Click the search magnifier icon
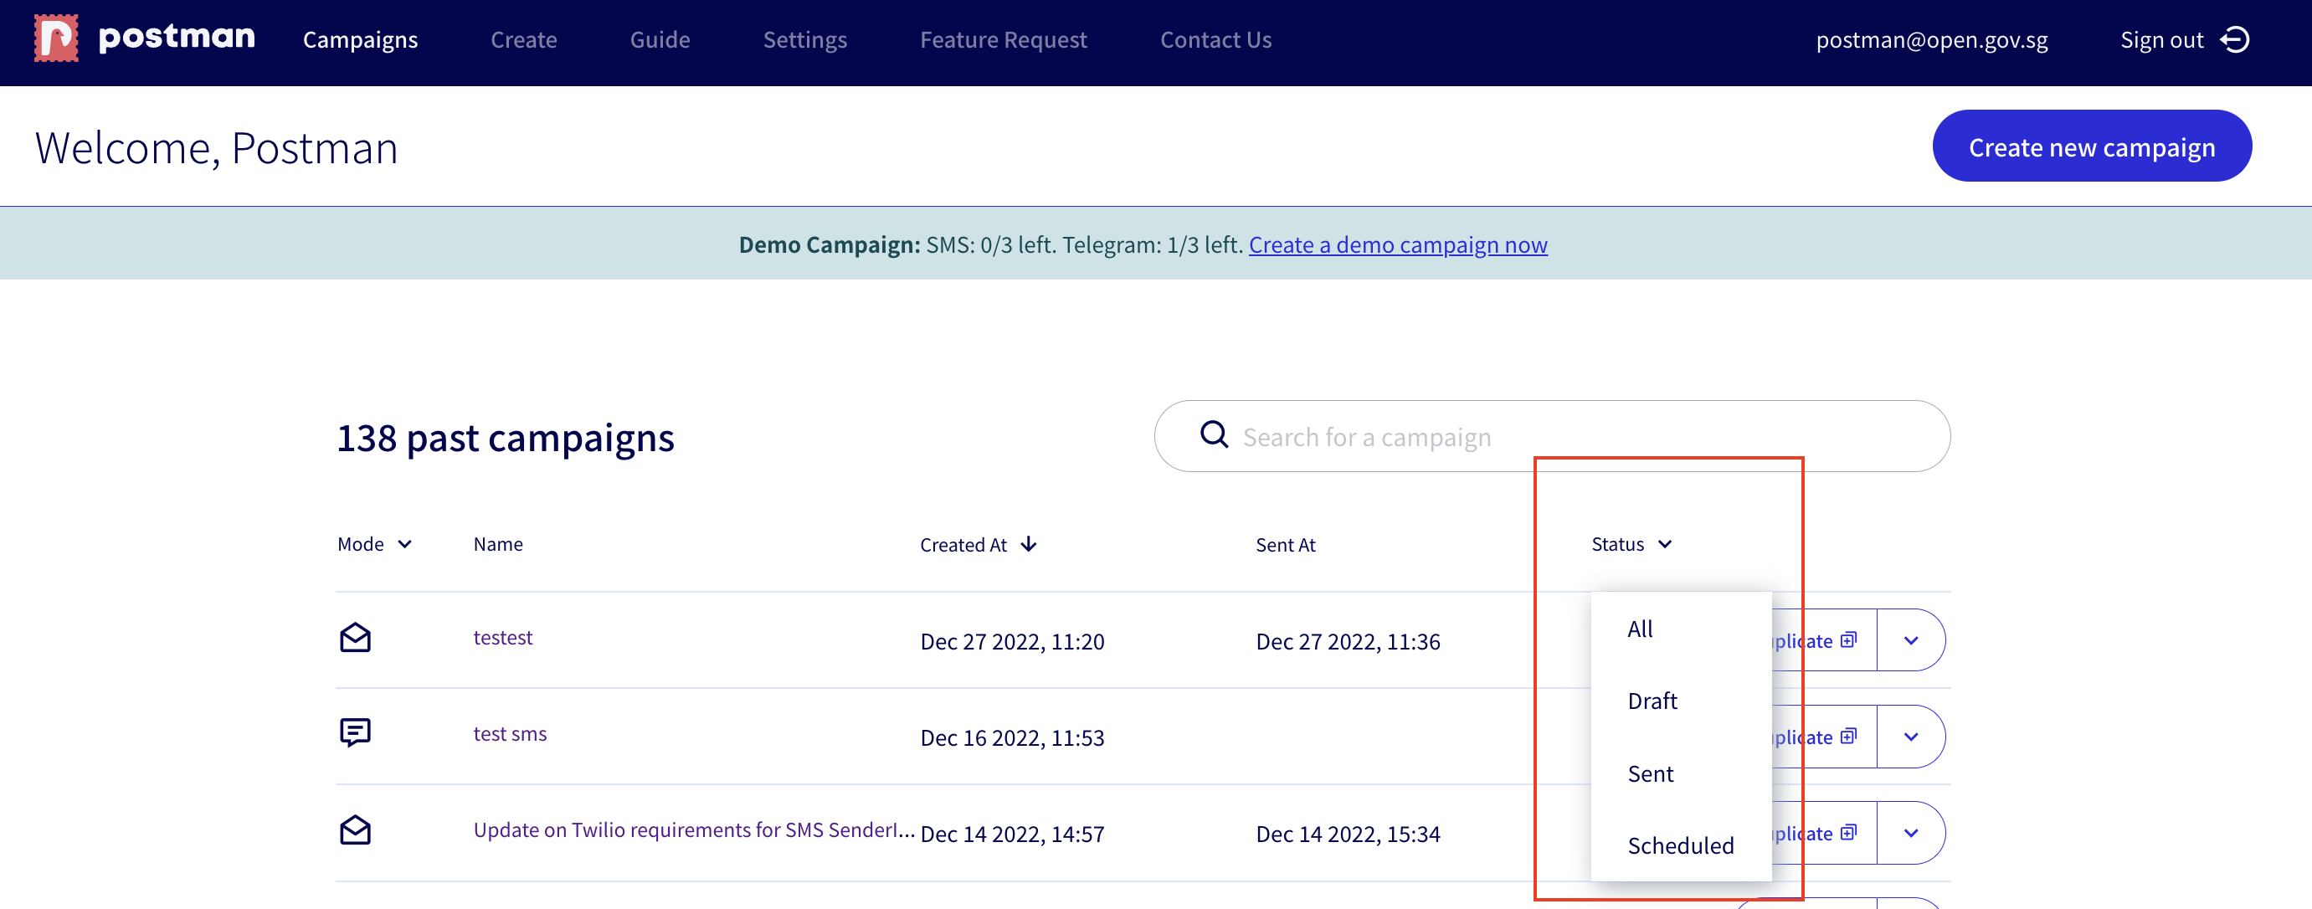Screen dimensions: 2312x909 click(1214, 435)
